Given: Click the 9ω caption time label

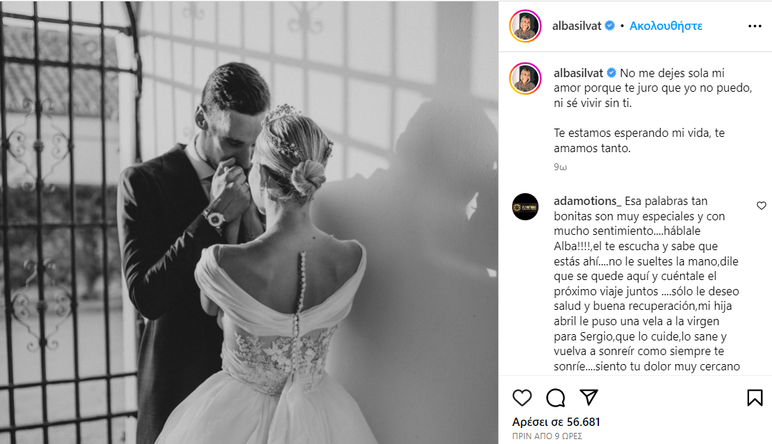Looking at the screenshot, I should 560,167.
